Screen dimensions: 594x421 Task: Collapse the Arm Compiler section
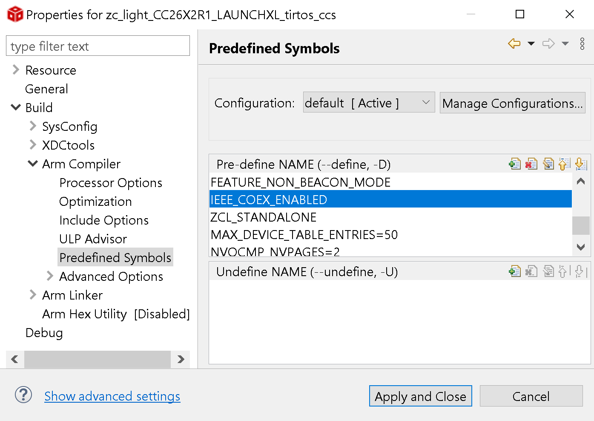(33, 164)
